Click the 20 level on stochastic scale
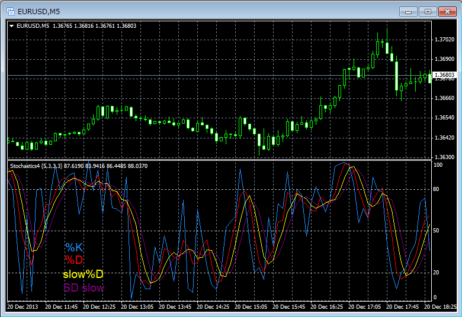The image size is (462, 317). pyautogui.click(x=437, y=272)
